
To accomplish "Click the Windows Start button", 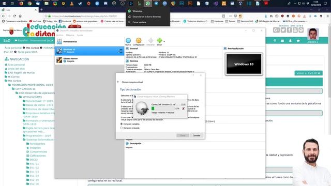I will point(4,4).
